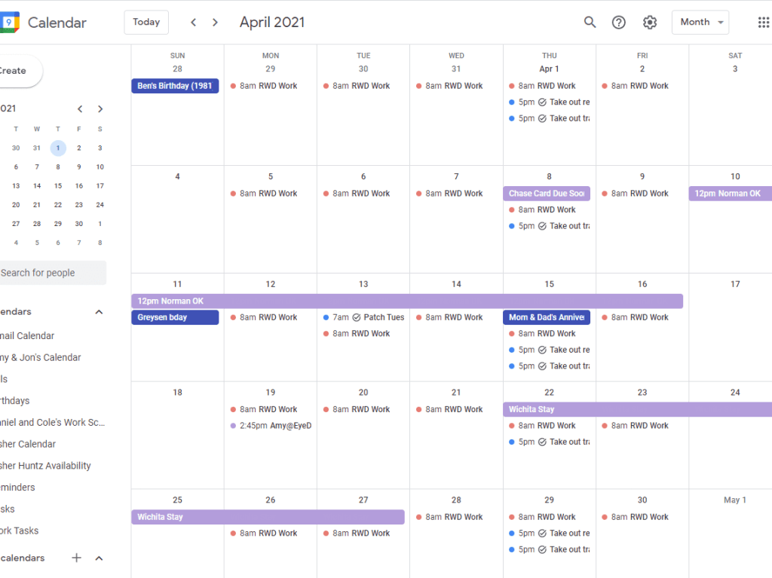This screenshot has height=578, width=772.
Task: Select Reminders calendar in sidebar
Action: click(x=17, y=488)
